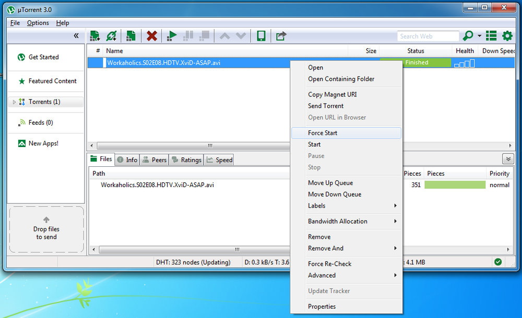The height and width of the screenshot is (318, 522).
Task: Click DHT: 323 nodes status entry
Action: (193, 262)
